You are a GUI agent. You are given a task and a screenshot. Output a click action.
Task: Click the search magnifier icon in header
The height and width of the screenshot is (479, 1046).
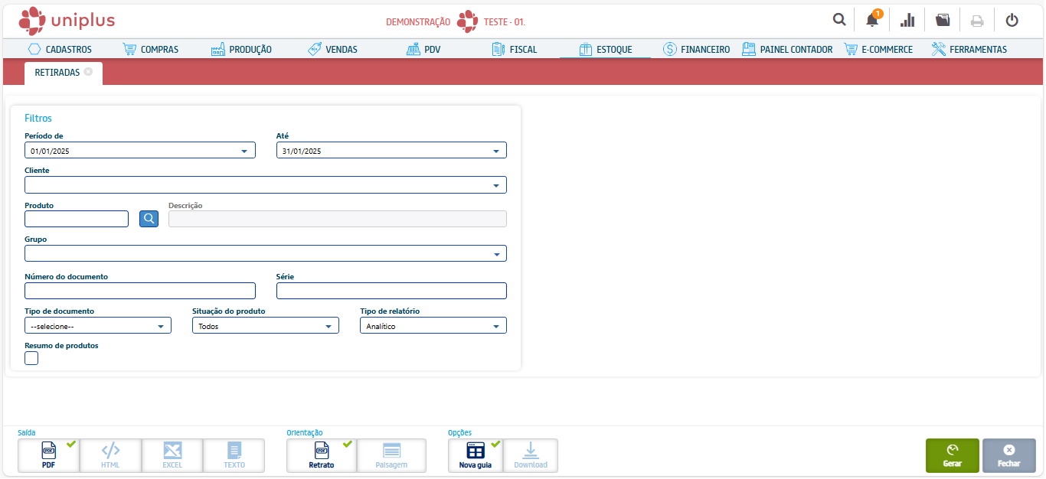click(839, 20)
